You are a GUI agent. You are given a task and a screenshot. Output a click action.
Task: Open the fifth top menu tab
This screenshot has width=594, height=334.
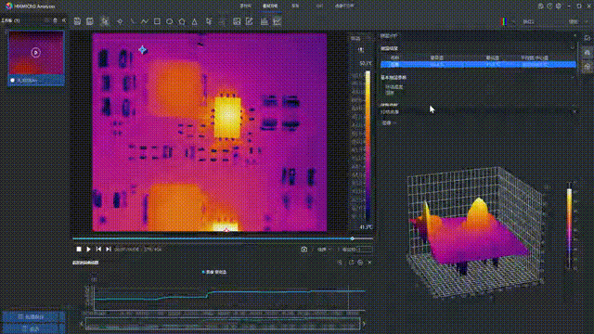pos(344,6)
